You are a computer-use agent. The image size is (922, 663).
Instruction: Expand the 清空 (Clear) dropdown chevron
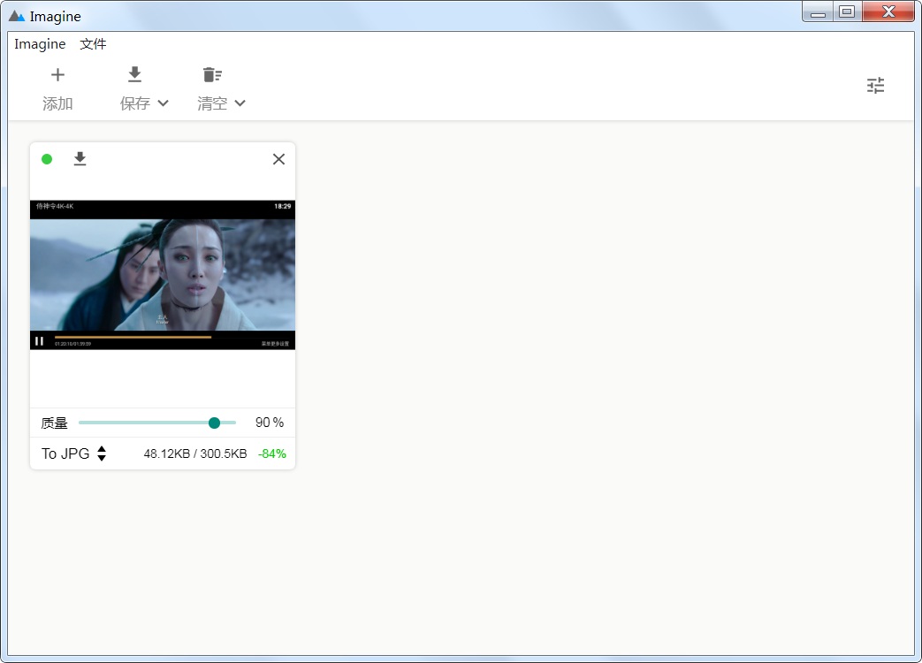point(240,103)
